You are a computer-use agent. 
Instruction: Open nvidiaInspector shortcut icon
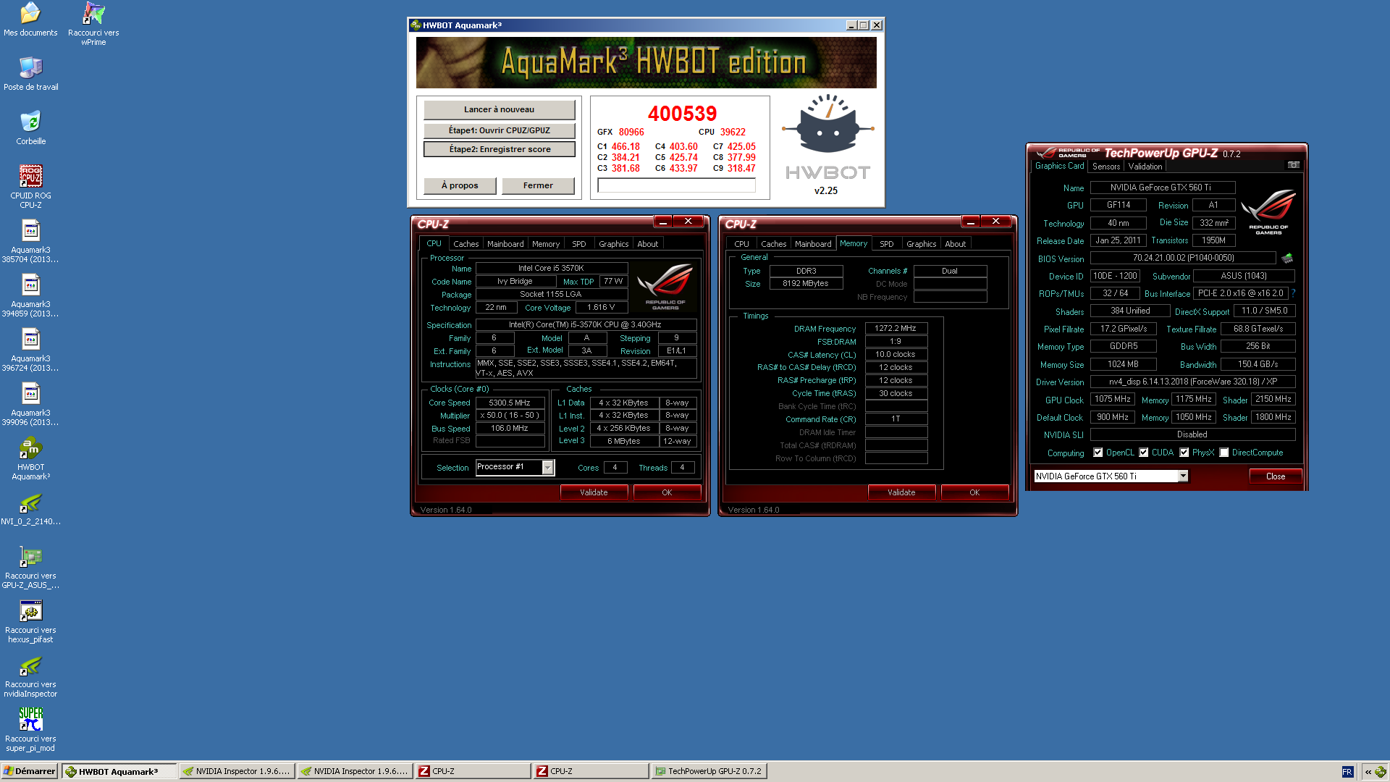pos(30,676)
